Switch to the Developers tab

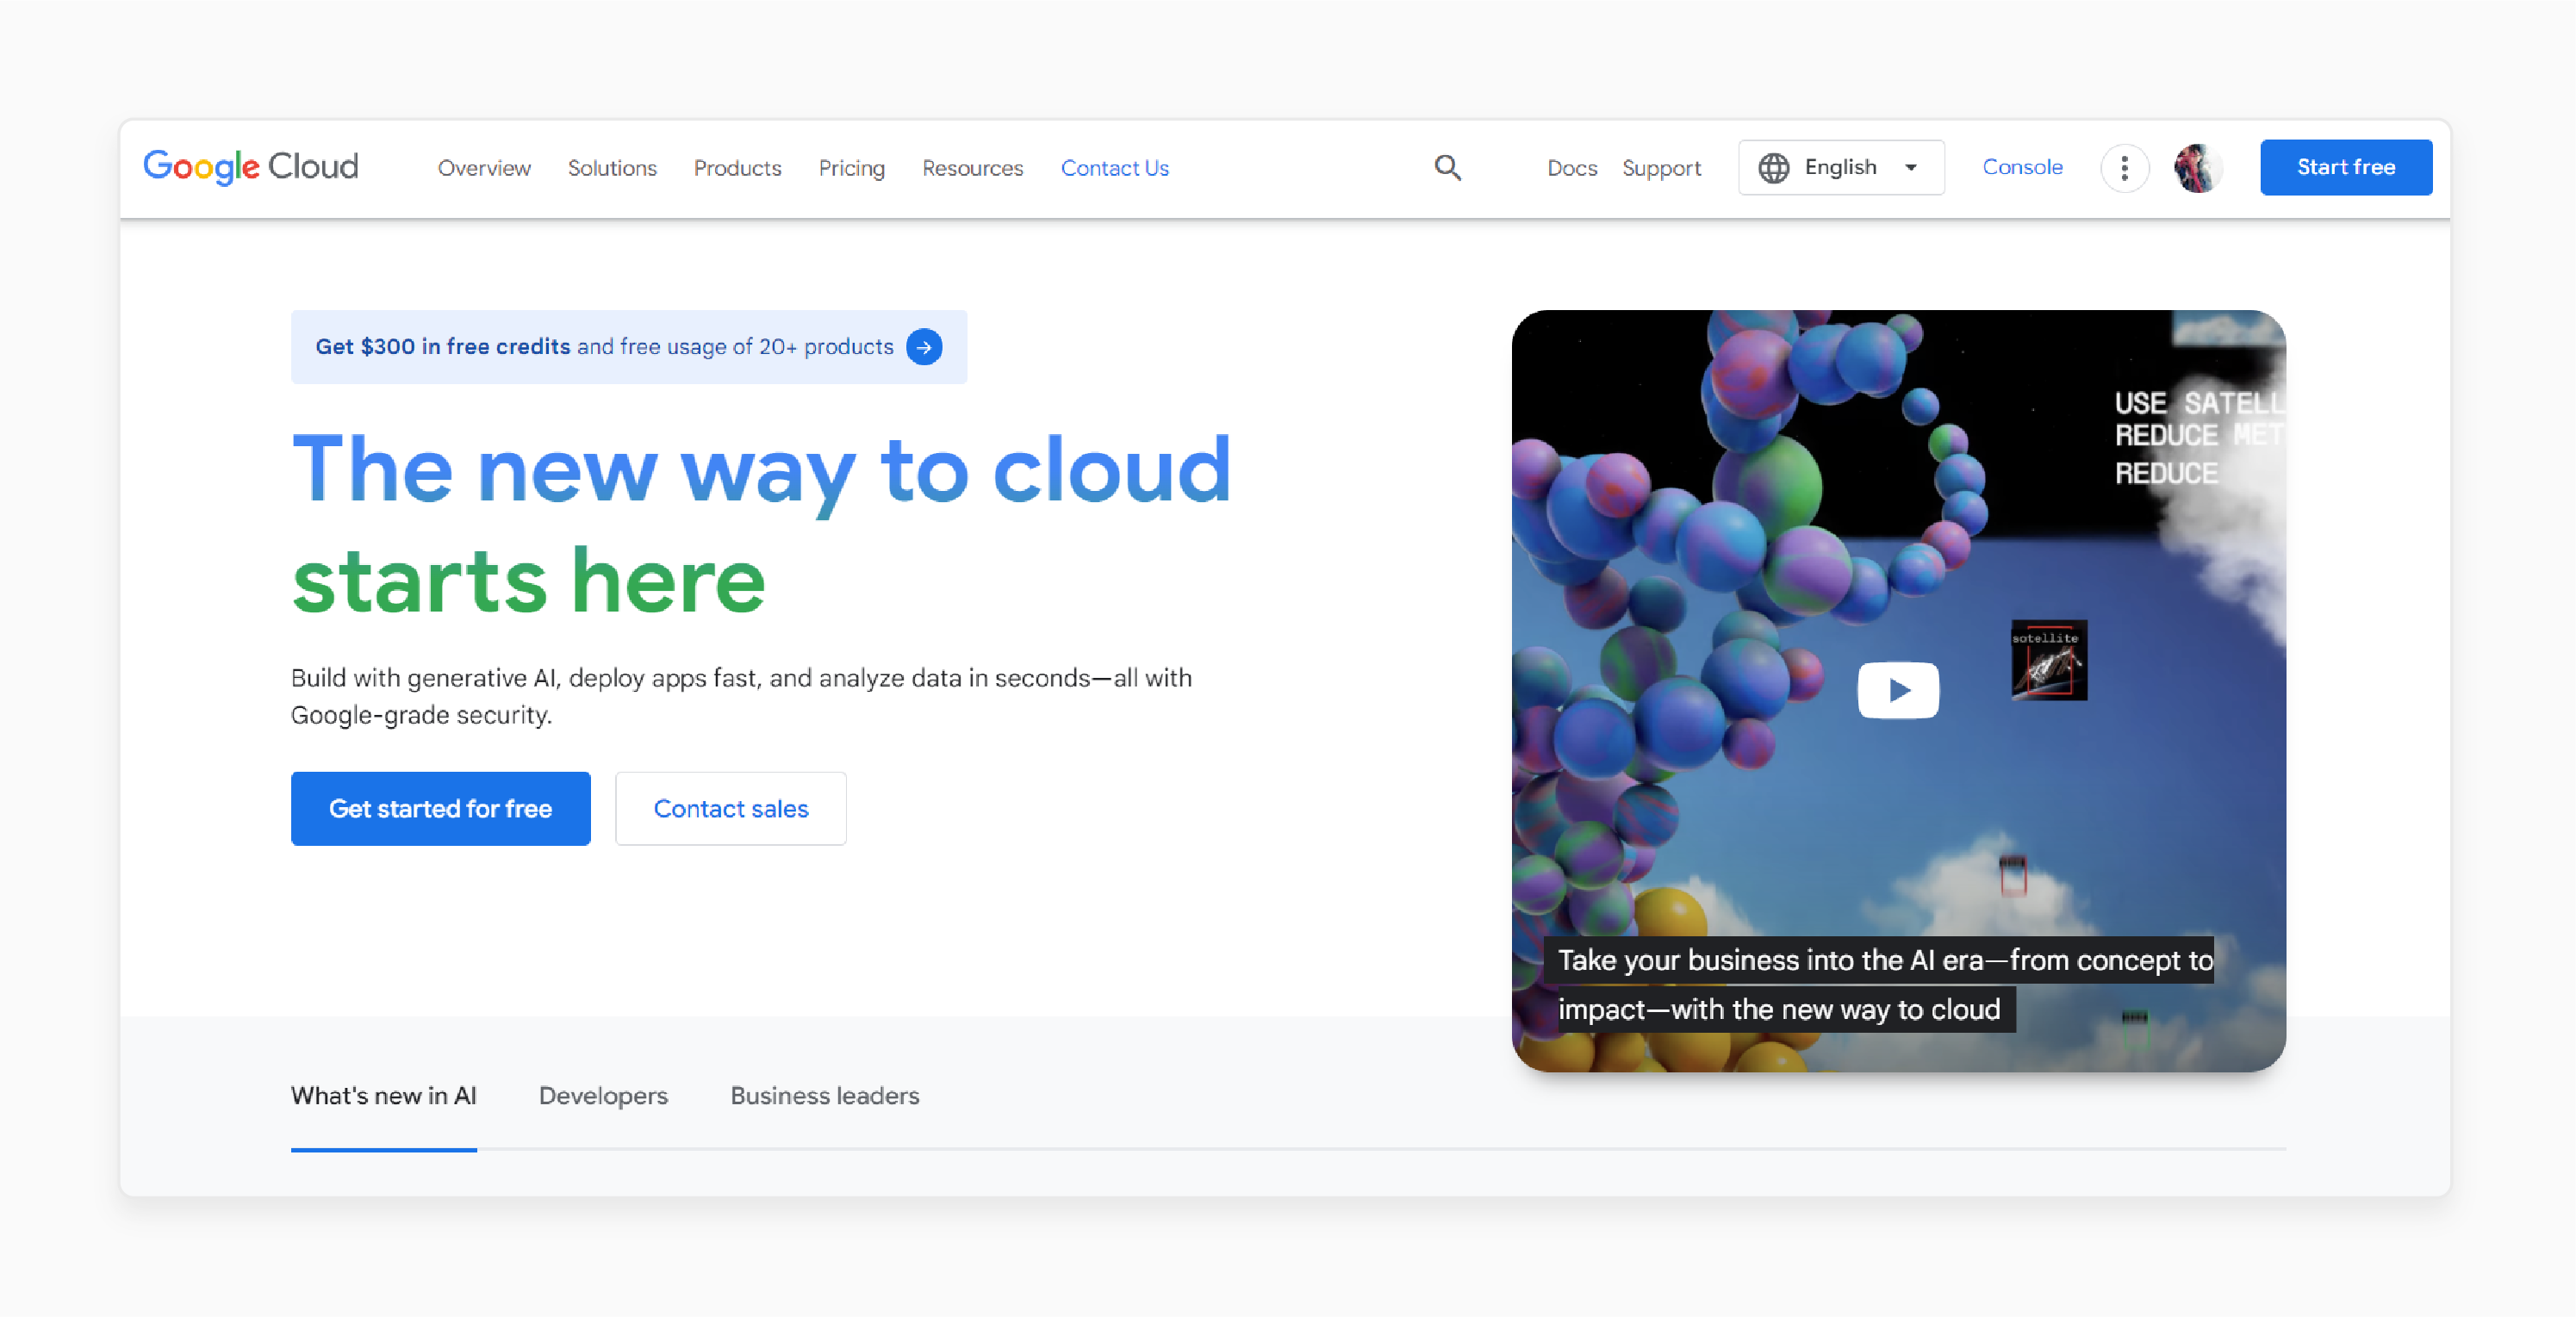(603, 1095)
